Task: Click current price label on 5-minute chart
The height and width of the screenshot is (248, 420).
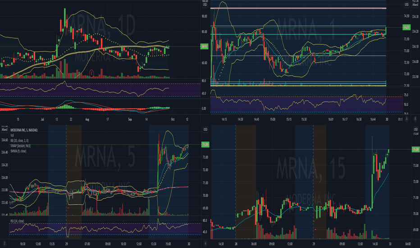Action: pyautogui.click(x=205, y=145)
